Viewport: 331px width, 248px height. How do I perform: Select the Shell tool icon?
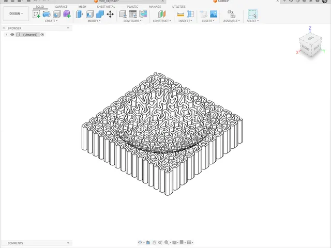pyautogui.click(x=89, y=14)
